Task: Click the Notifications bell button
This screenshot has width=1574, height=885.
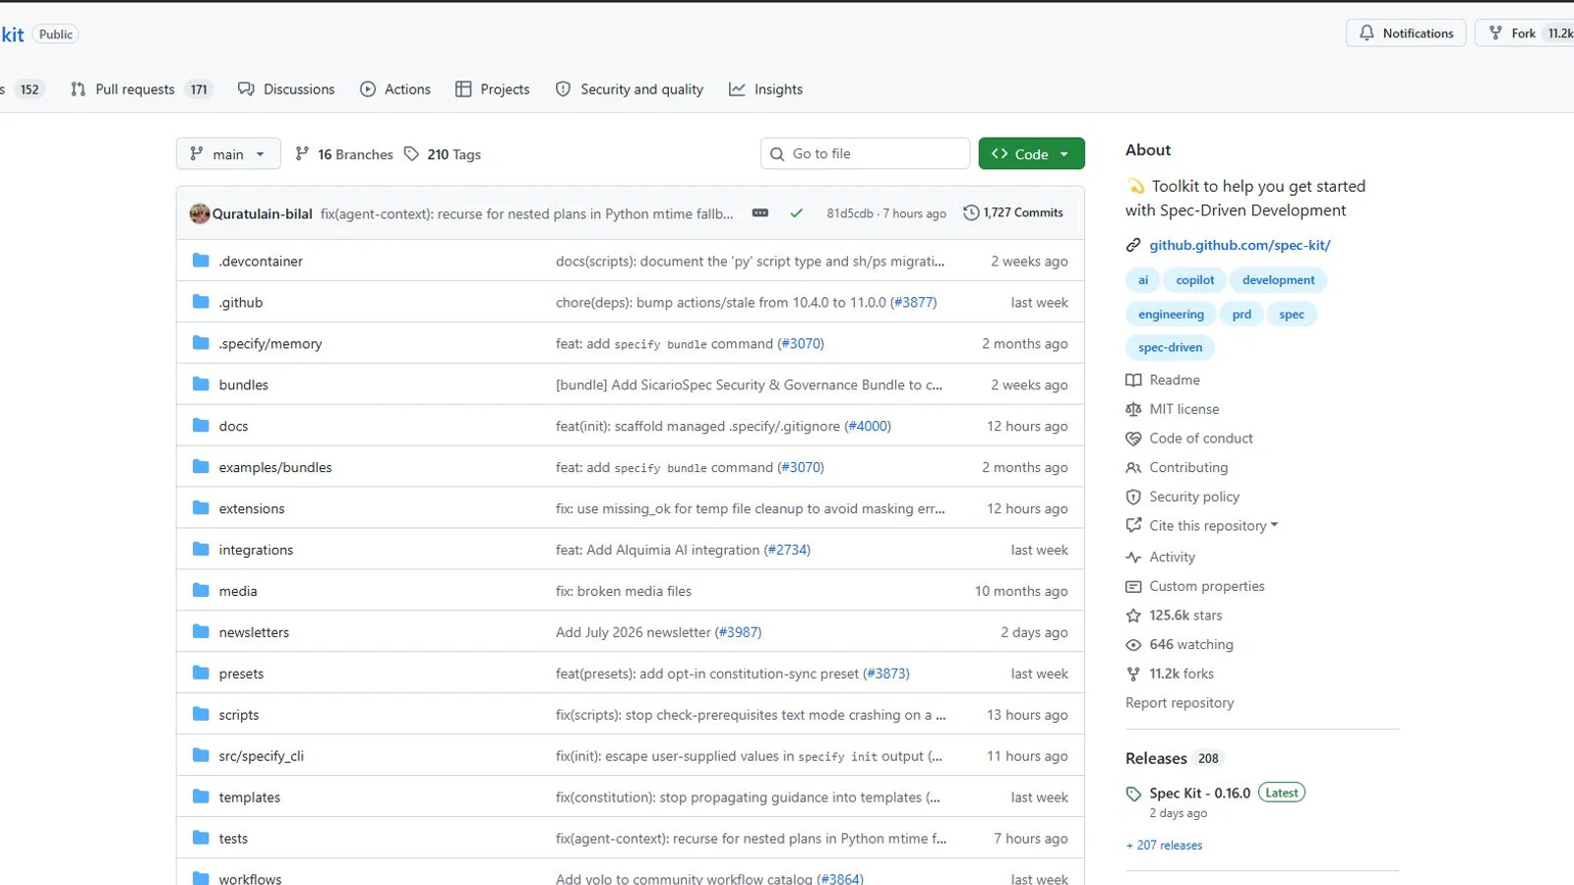Action: [1406, 33]
